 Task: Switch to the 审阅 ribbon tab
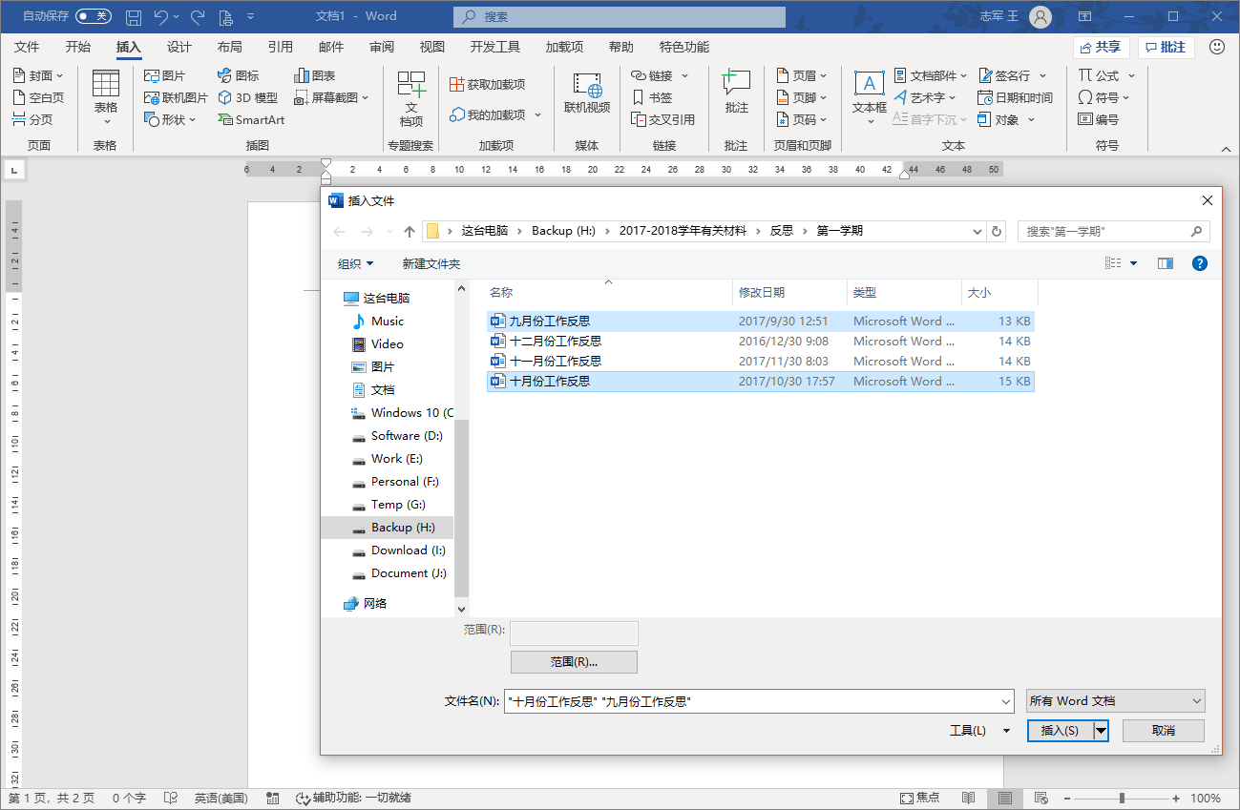[x=382, y=47]
